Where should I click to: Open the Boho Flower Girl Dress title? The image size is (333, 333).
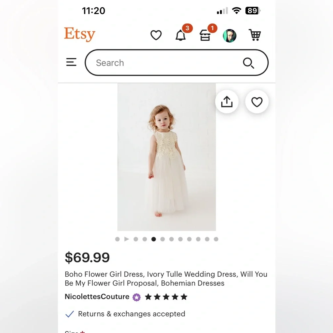coord(166,279)
